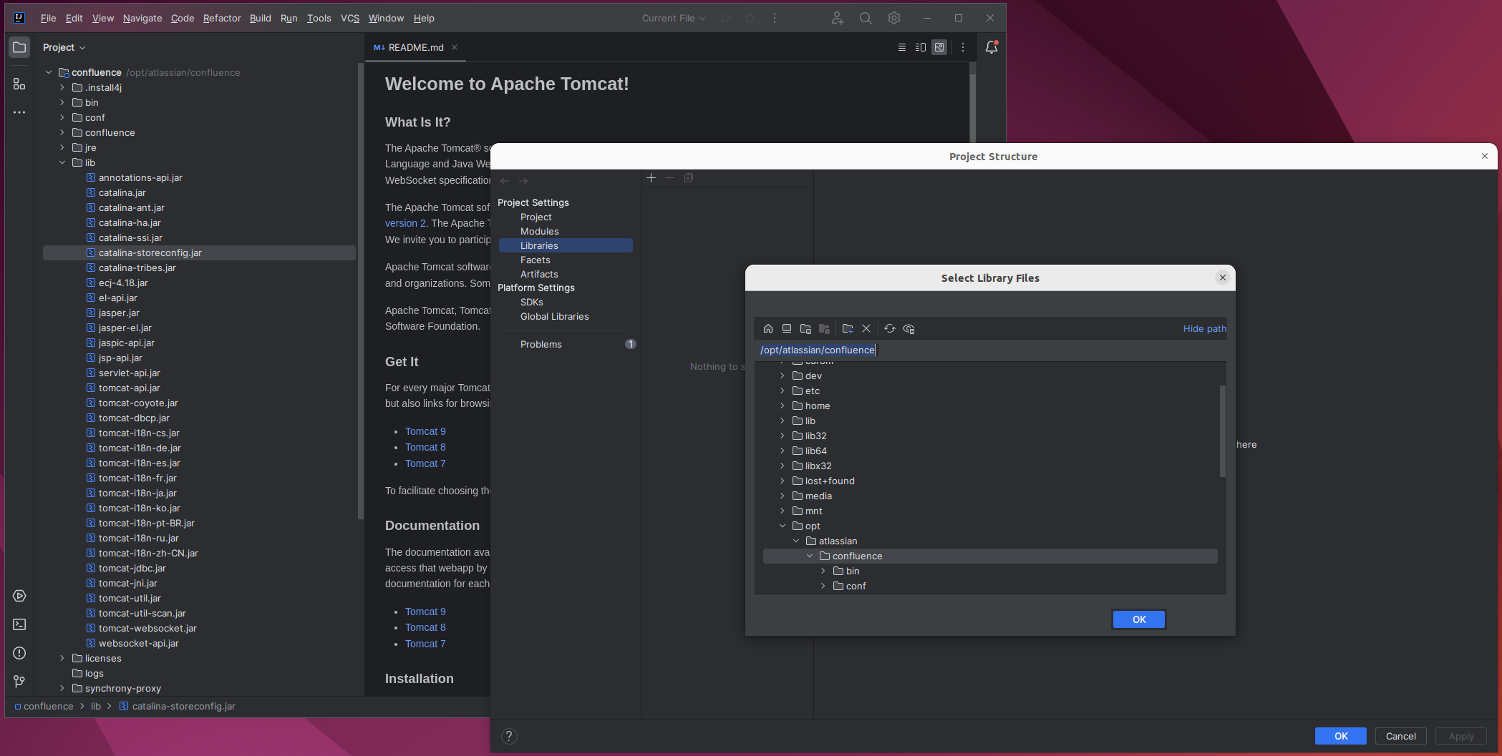Click the Tomcat 9 link under Get It
The image size is (1502, 756).
click(425, 431)
